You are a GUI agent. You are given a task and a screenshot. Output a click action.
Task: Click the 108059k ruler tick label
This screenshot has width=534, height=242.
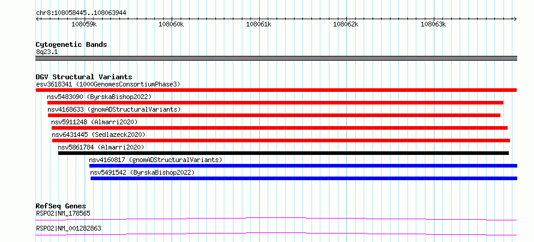(x=84, y=24)
